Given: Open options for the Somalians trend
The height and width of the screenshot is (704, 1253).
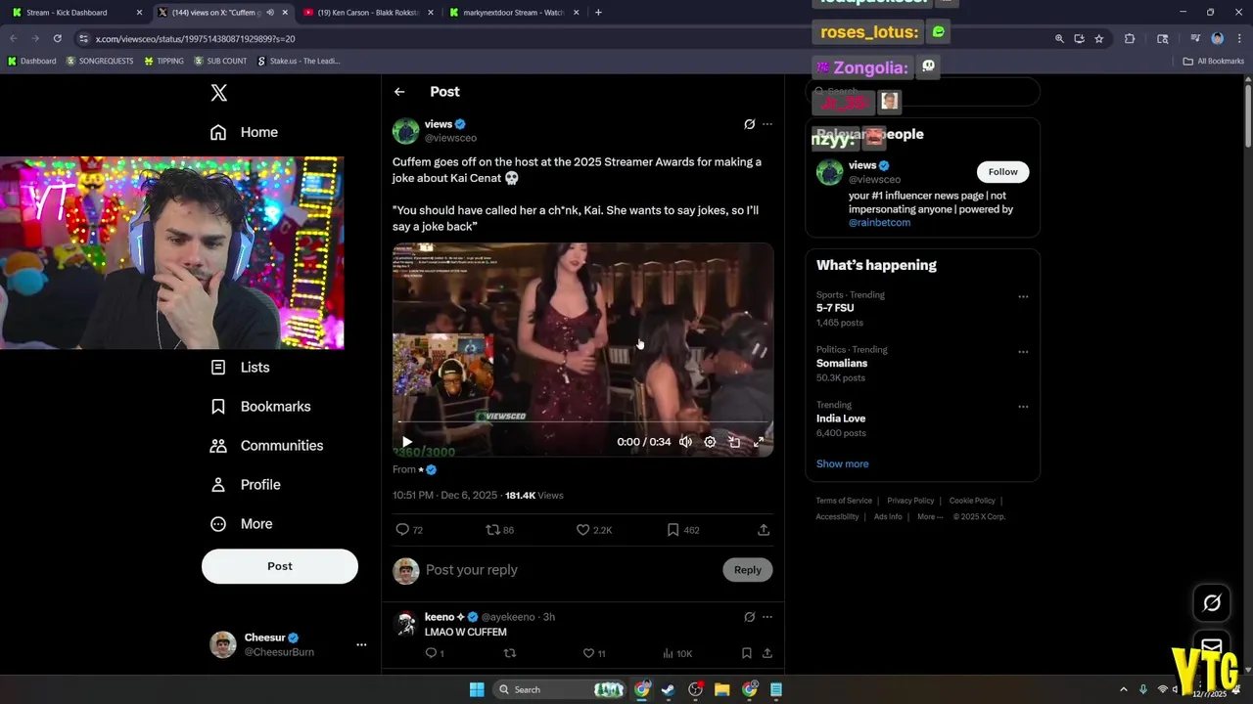Looking at the screenshot, I should tap(1023, 352).
